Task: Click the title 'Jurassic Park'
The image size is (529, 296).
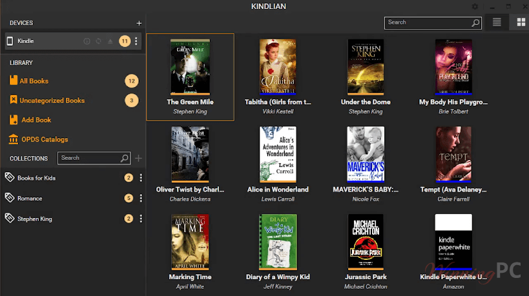Action: (366, 277)
